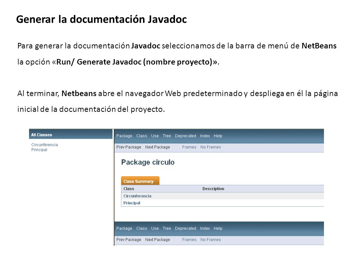353x264 pixels.
Task: Click Next Package in the bottom sub-navigation
Action: point(158,239)
